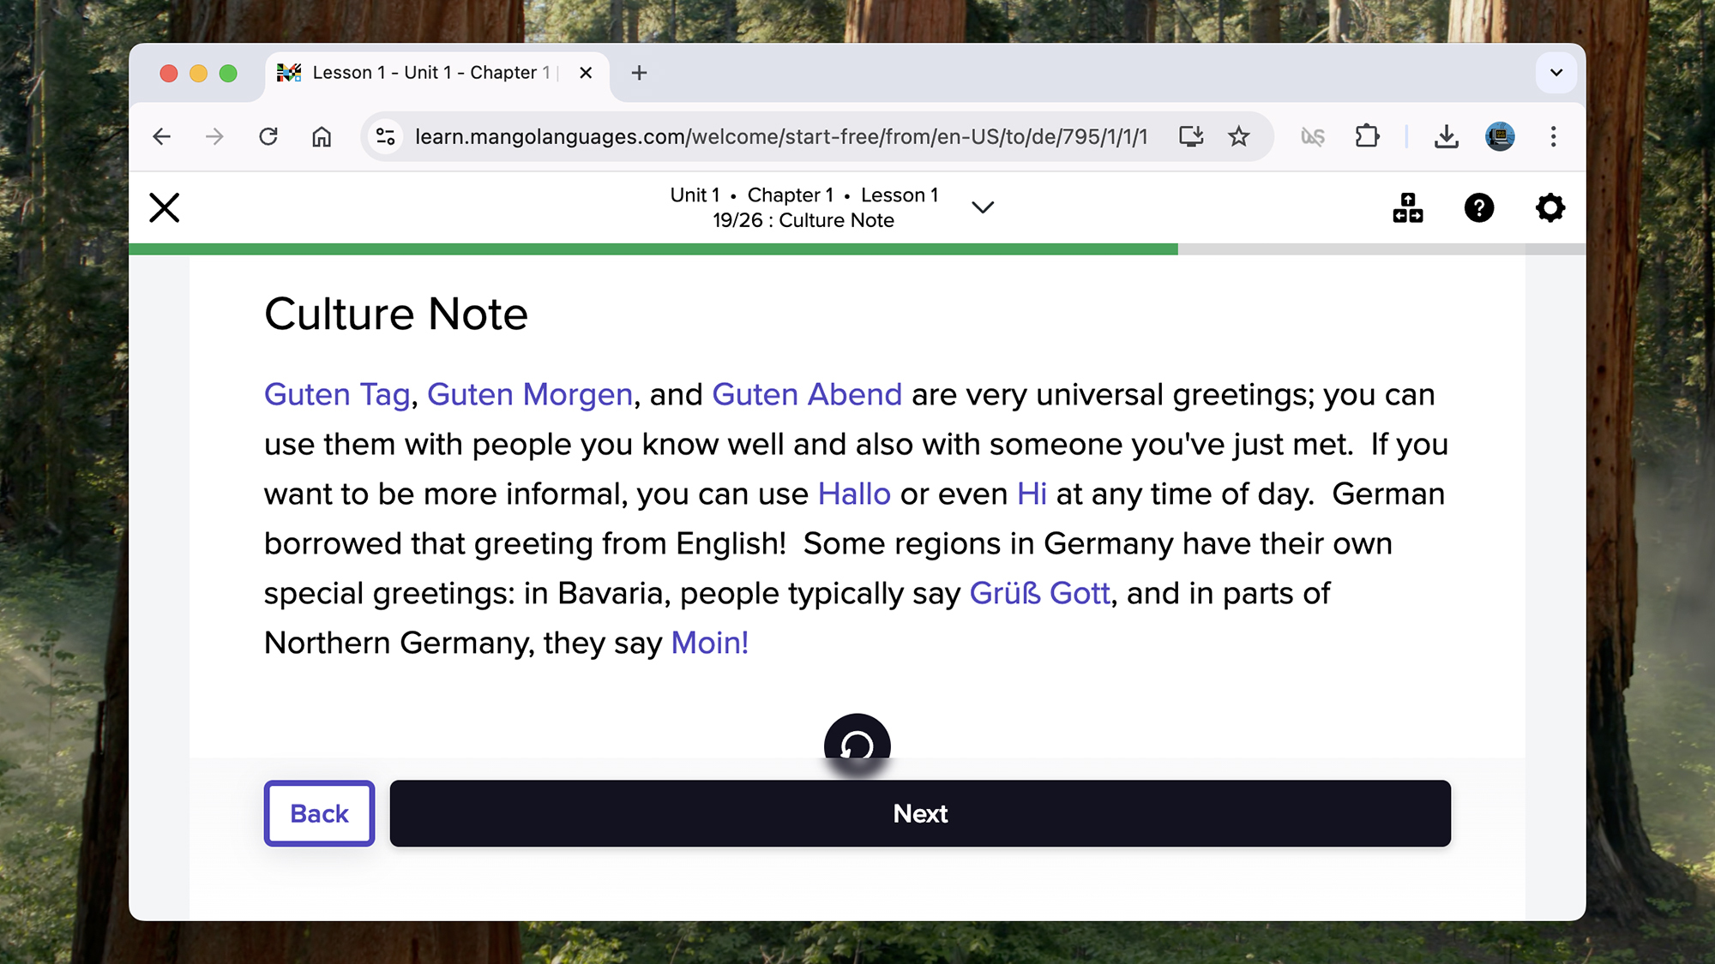Go back with browser back arrow
Image resolution: width=1715 pixels, height=964 pixels.
[x=161, y=136]
